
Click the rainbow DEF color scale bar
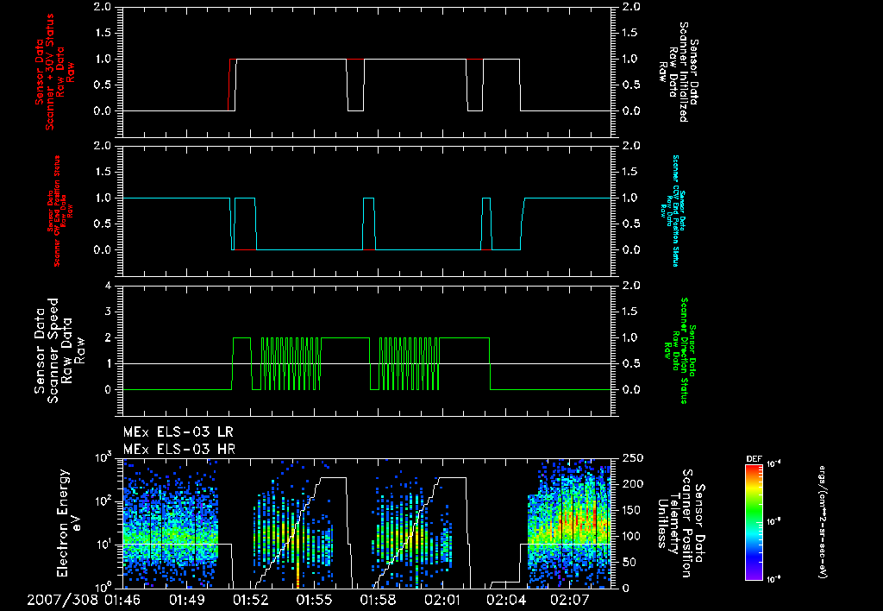(x=754, y=522)
